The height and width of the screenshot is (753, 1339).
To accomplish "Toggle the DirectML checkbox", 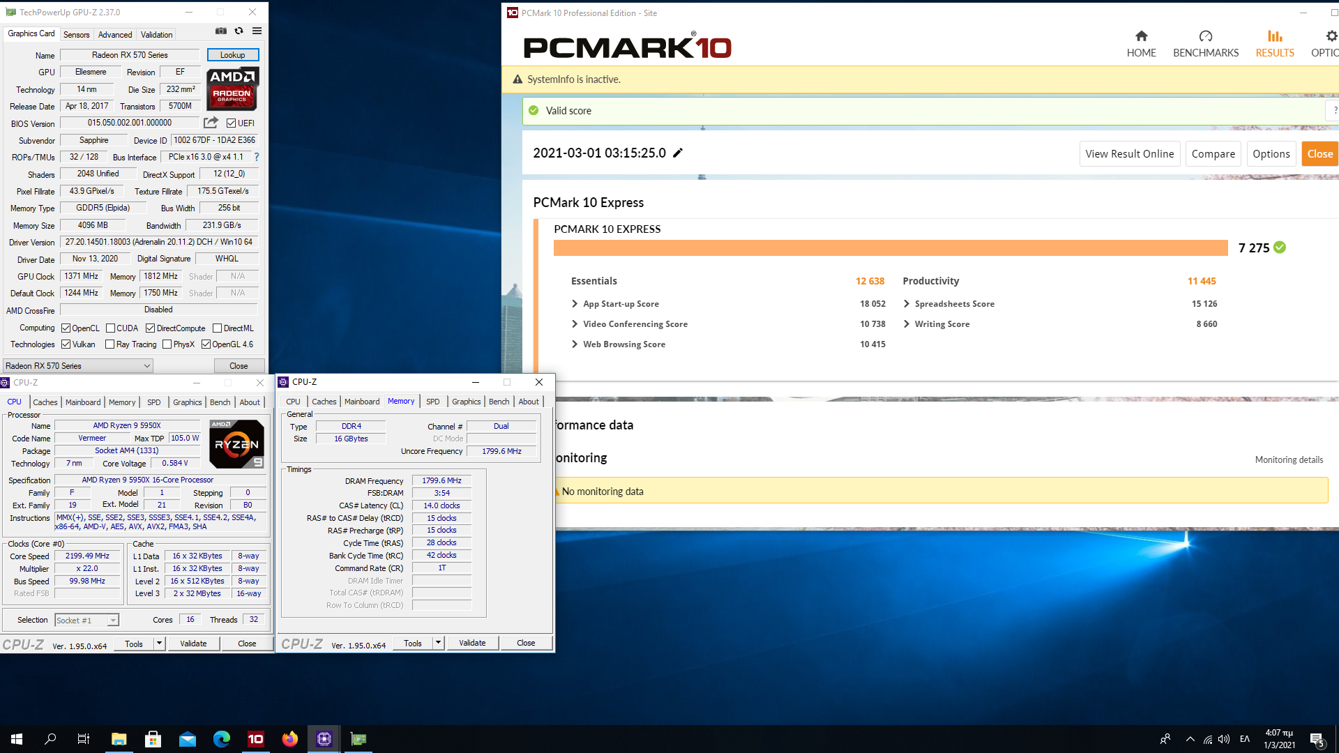I will (x=217, y=328).
